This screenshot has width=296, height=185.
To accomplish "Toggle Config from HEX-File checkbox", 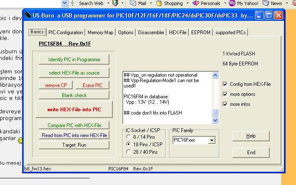I will tap(225, 84).
